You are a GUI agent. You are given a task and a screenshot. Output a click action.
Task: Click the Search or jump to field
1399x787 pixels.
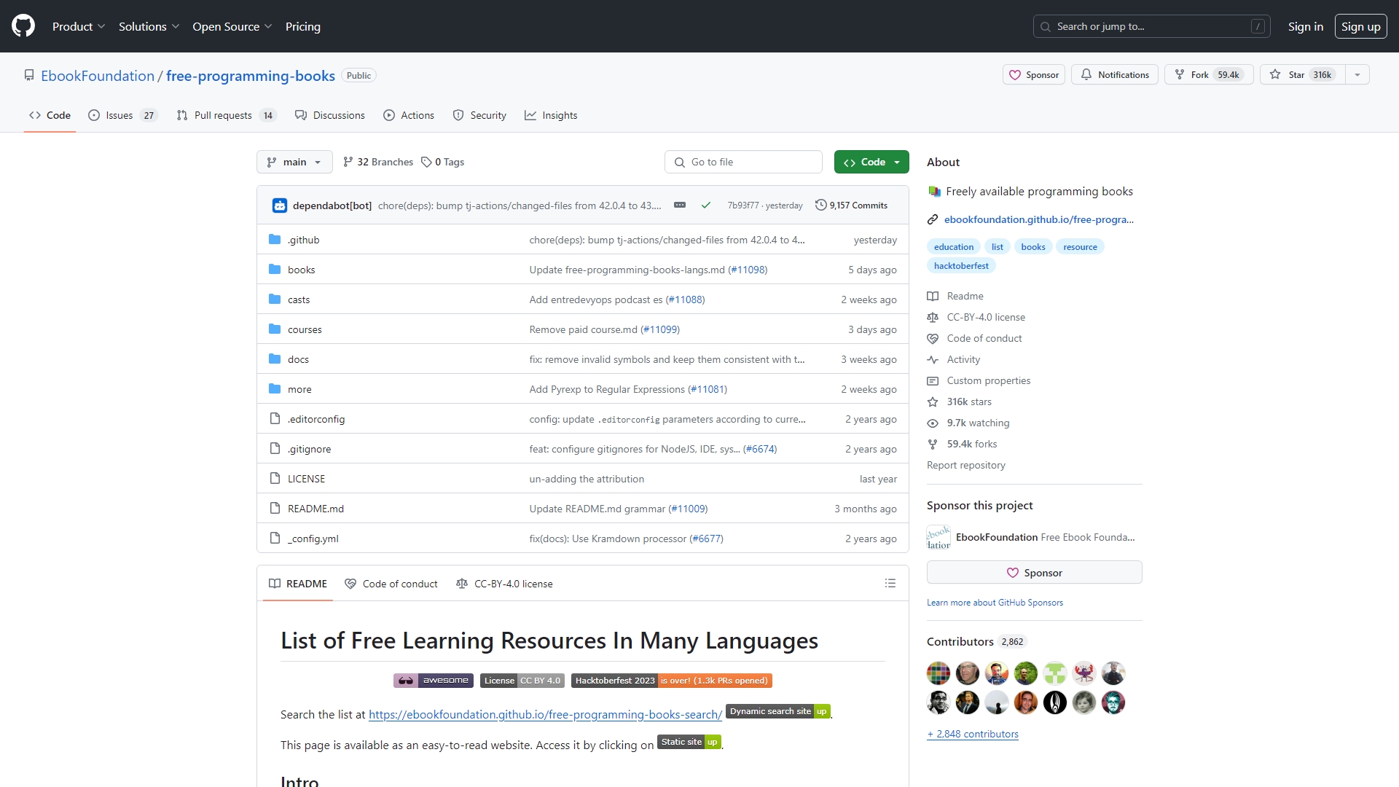click(1151, 26)
